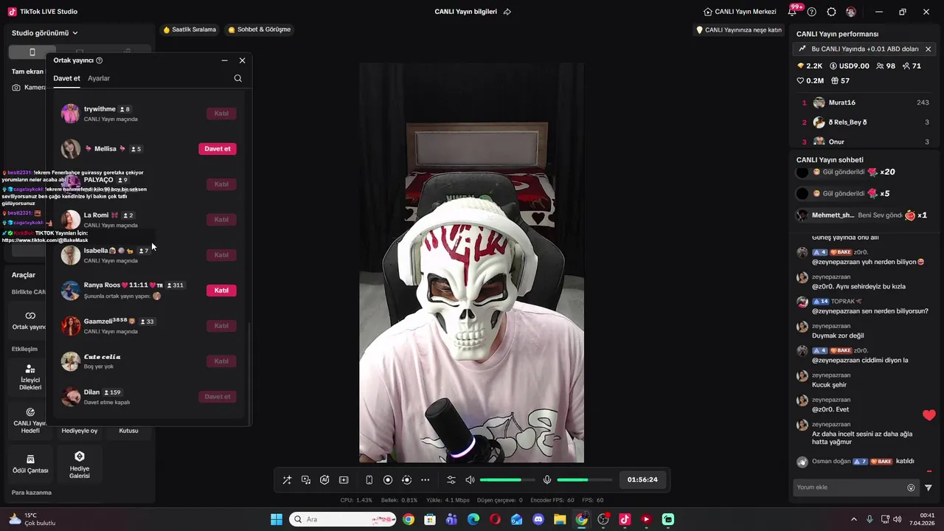This screenshot has height=531, width=944.
Task: Minimize the Ortak yayıncı panel
Action: 224,60
